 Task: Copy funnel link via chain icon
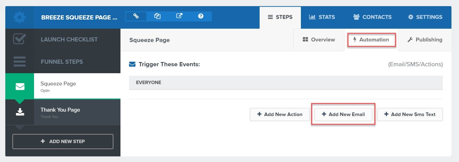tap(136, 16)
